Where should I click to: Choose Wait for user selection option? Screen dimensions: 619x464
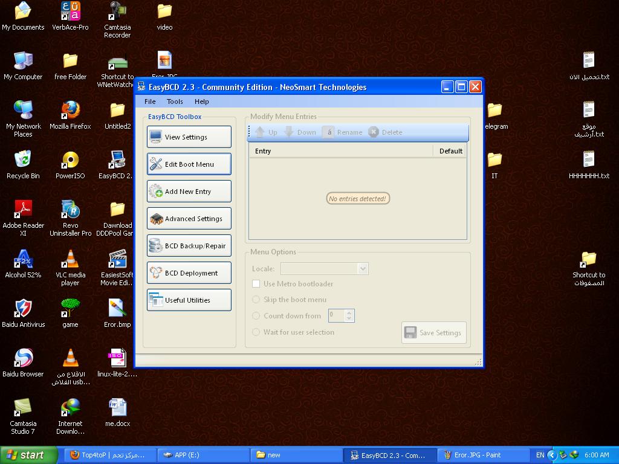[256, 332]
